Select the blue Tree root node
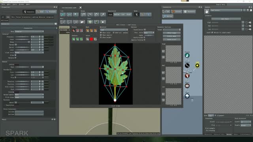Image resolution: width=253 pixels, height=142 pixels. click(187, 96)
